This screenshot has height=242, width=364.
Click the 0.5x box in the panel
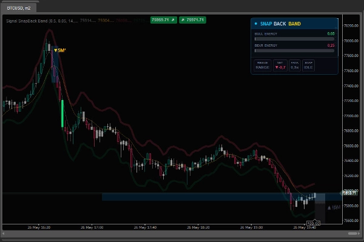295,66
